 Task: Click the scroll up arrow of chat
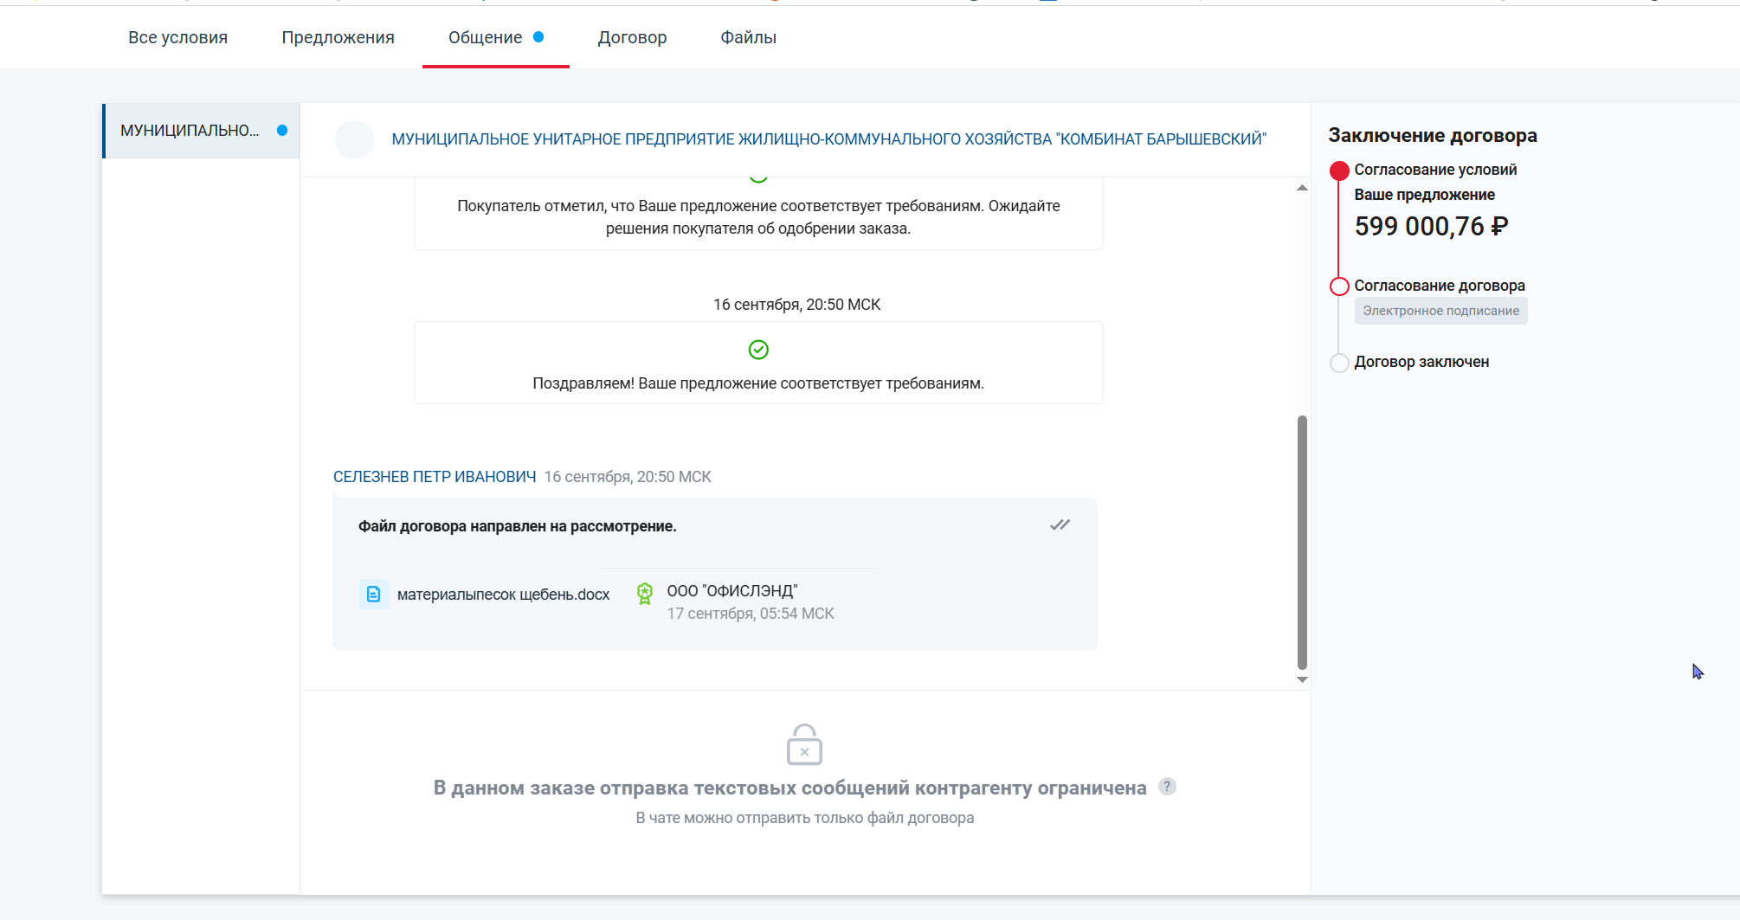coord(1302,188)
